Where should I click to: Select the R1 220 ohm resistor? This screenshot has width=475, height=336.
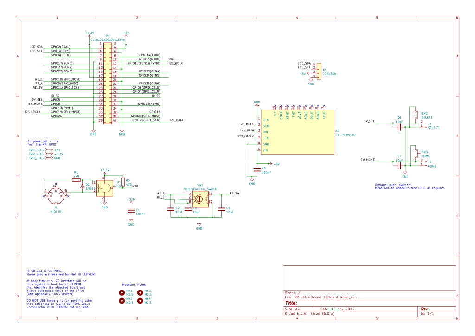(x=77, y=180)
